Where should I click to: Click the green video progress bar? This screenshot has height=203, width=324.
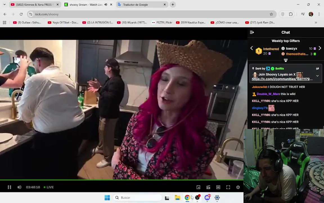122,180
